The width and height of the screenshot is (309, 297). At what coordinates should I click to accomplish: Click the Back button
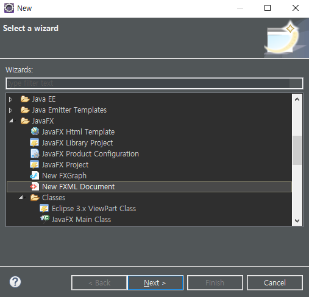click(99, 282)
